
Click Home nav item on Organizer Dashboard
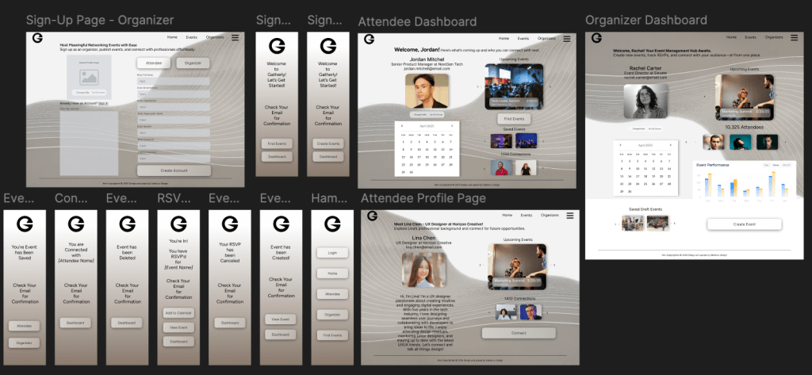pos(728,37)
